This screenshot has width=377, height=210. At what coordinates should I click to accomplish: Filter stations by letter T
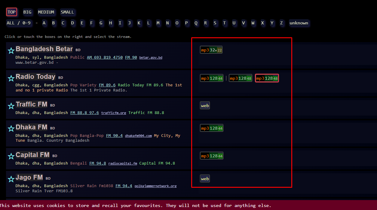[x=225, y=23]
